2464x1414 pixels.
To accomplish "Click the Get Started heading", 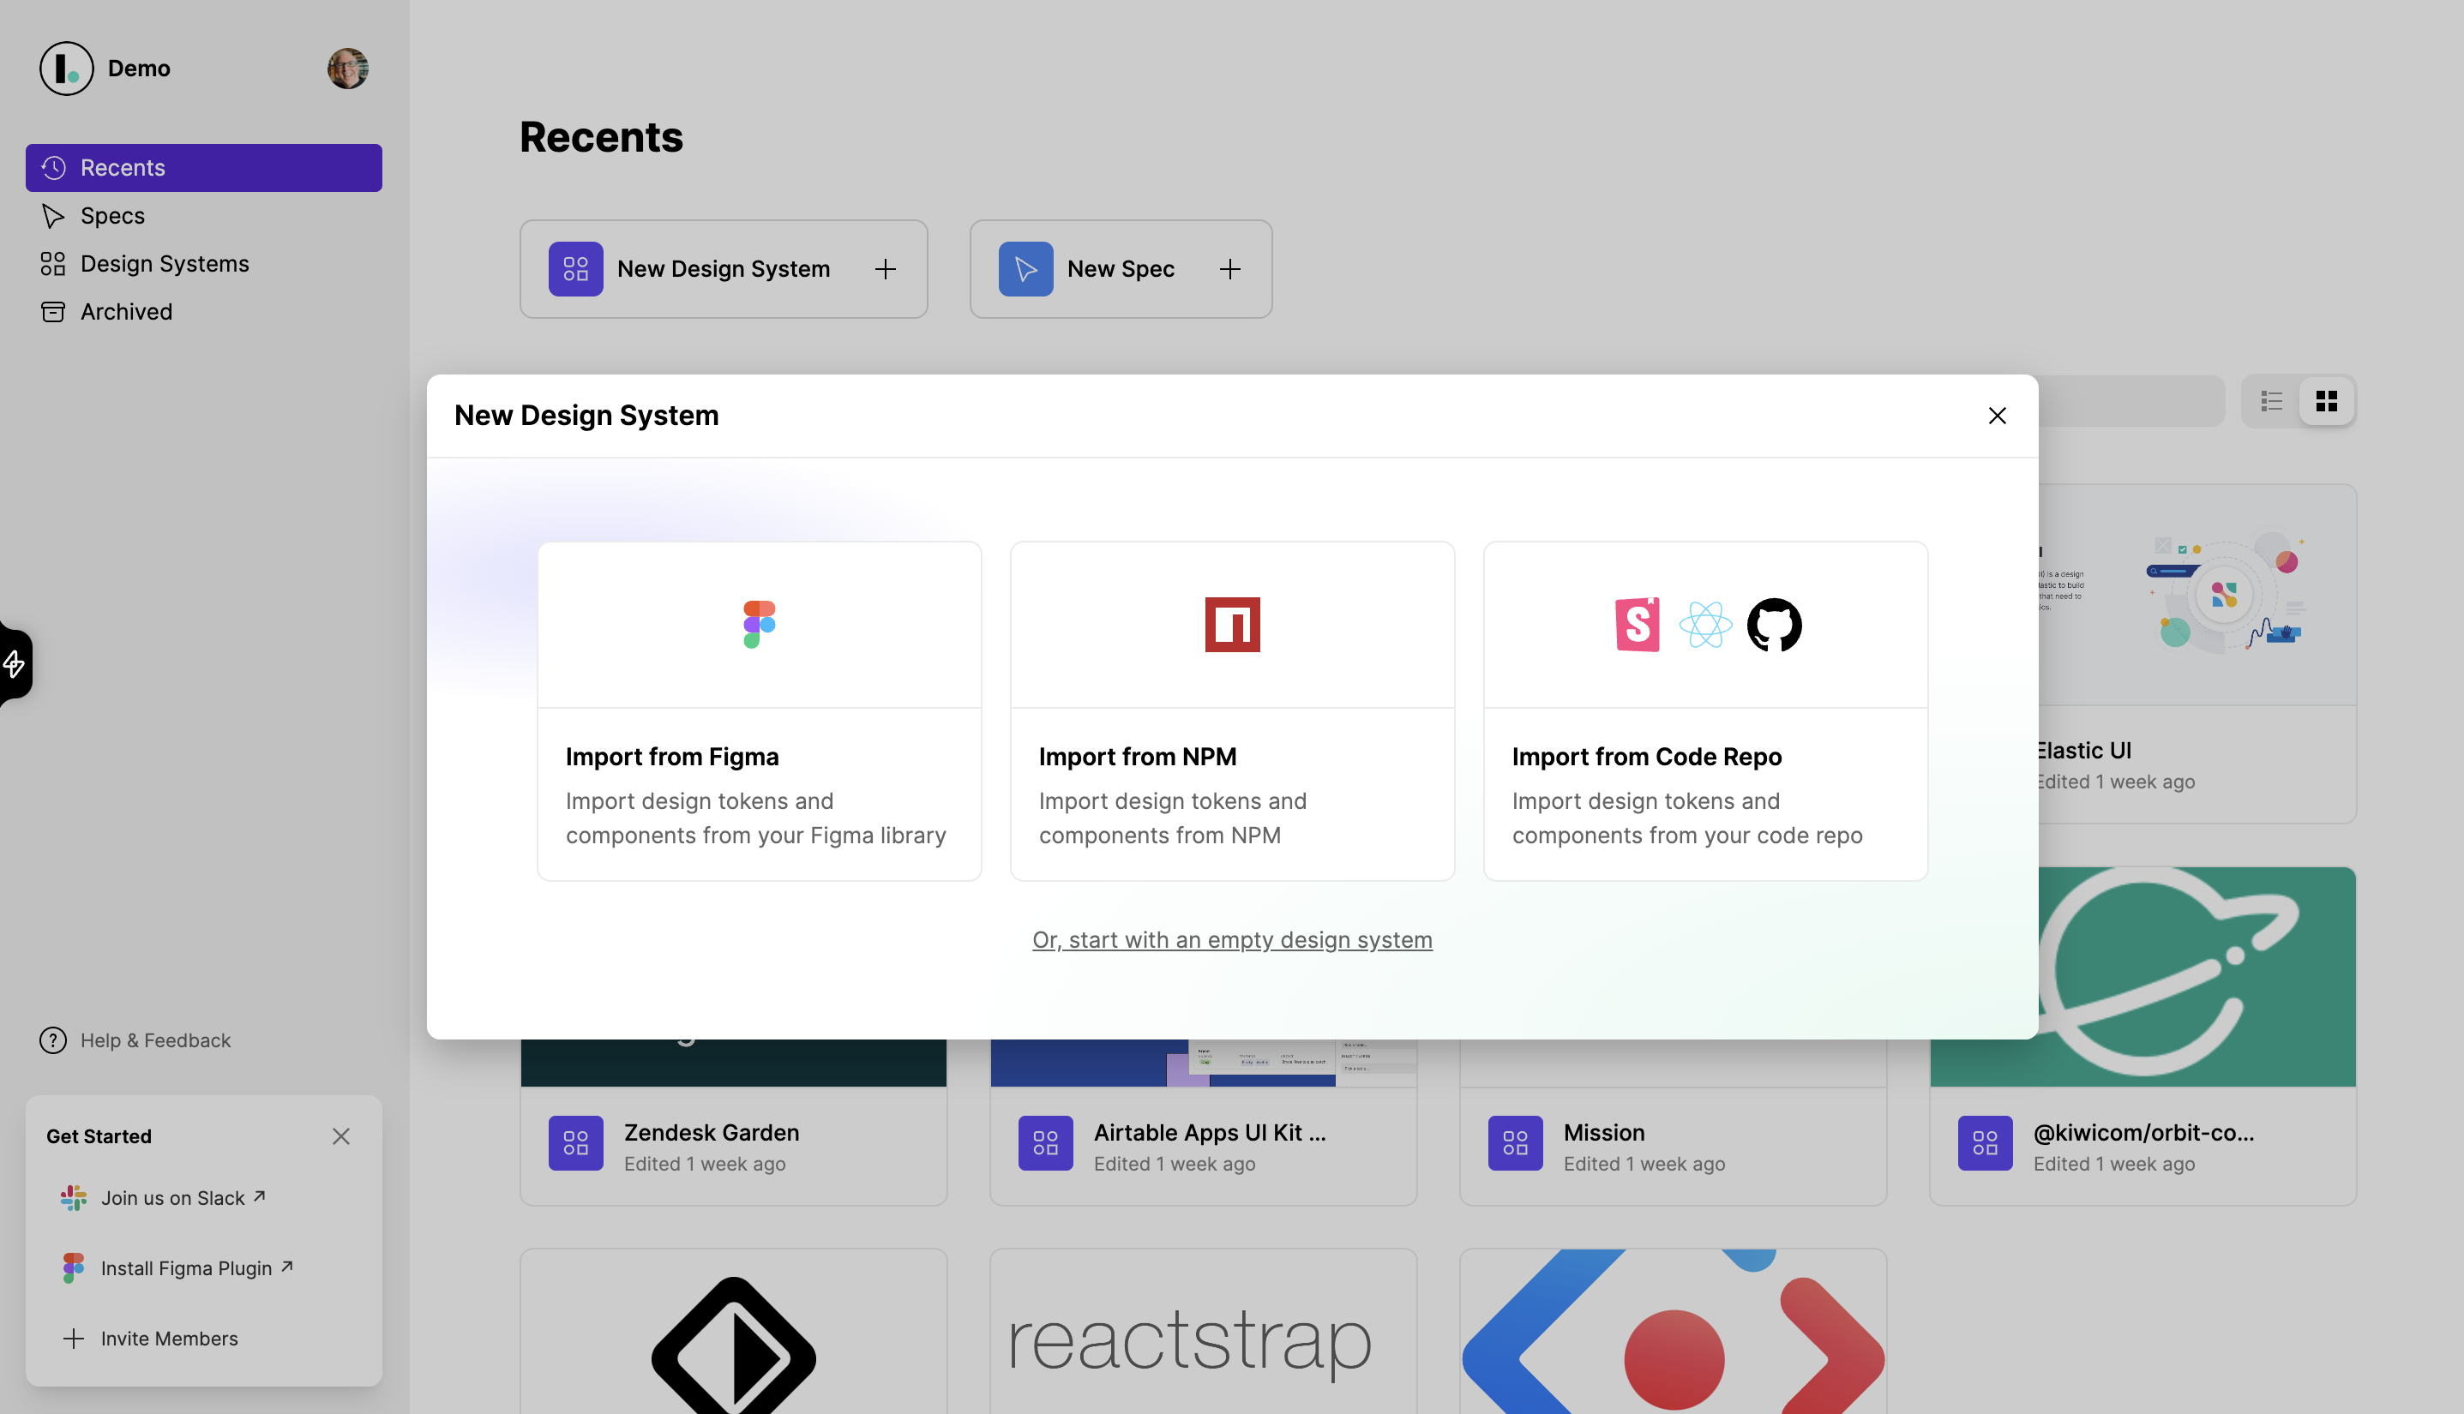I will [x=99, y=1136].
